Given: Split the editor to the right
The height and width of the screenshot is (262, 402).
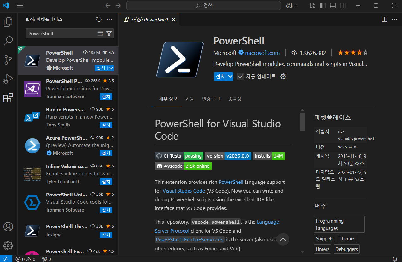Looking at the screenshot, I should [384, 20].
